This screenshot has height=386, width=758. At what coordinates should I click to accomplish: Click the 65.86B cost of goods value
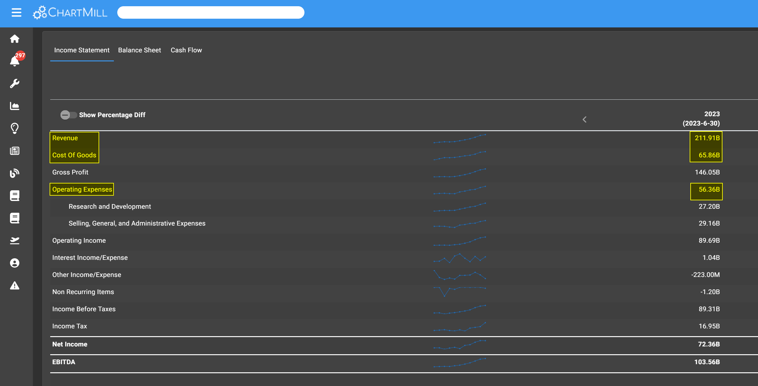coord(709,155)
